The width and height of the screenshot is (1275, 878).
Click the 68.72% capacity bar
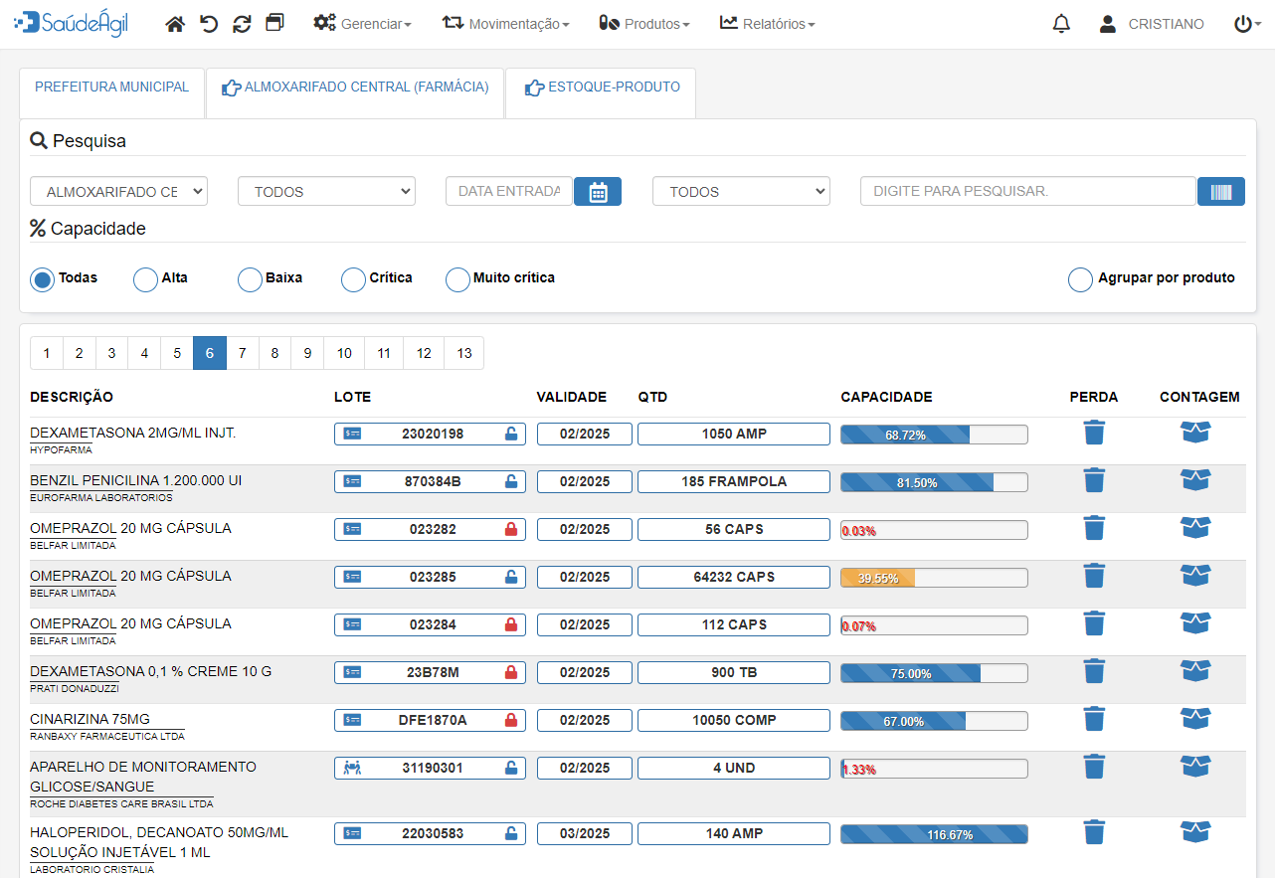click(934, 435)
